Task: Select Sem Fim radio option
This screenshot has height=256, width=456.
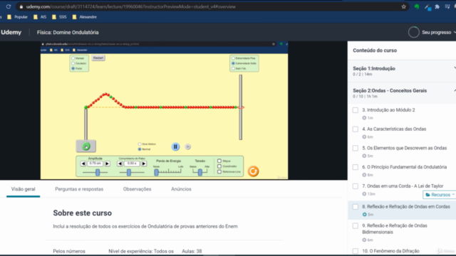Action: coord(233,68)
